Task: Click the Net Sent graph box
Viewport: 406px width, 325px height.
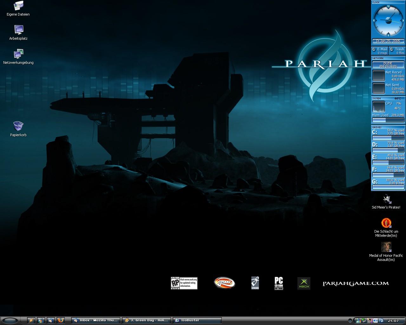Action: (x=378, y=89)
